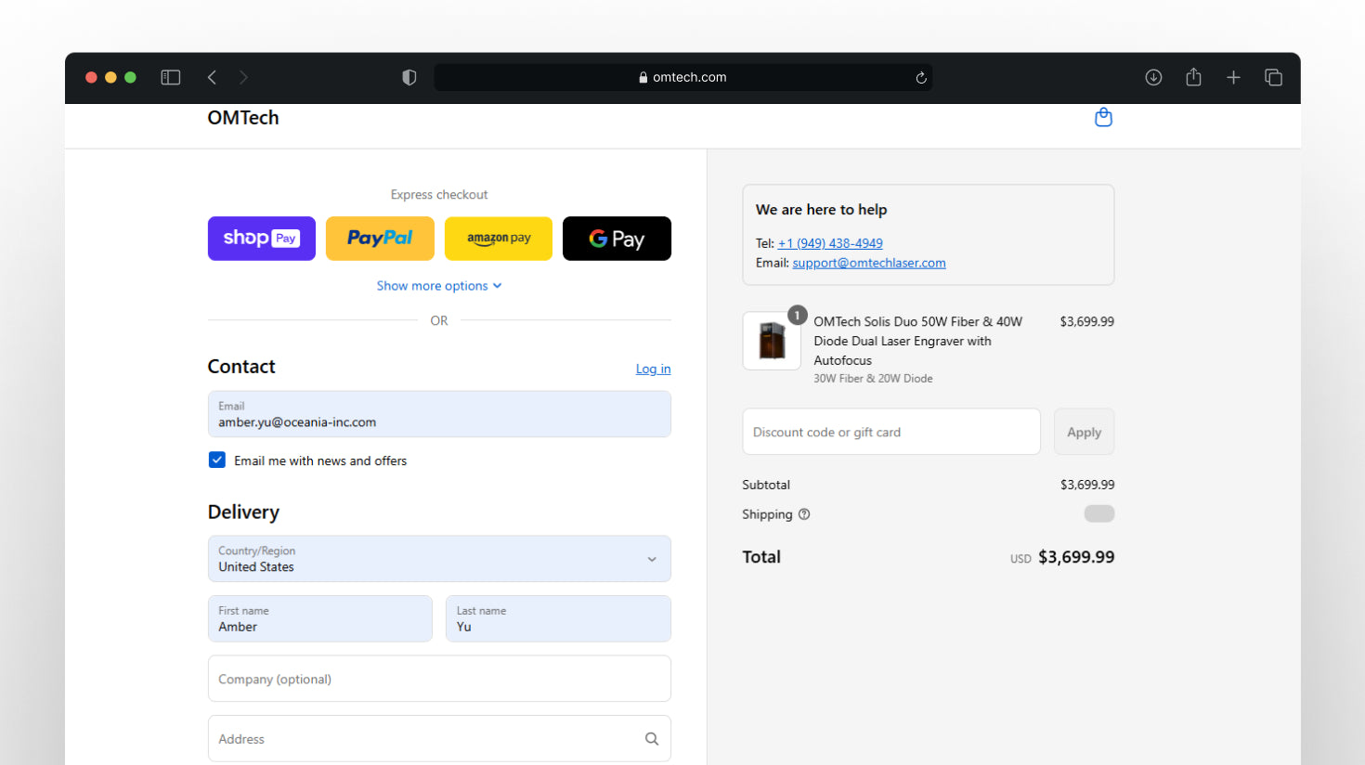The height and width of the screenshot is (765, 1365).
Task: Click the 30W Fiber & 20W Diode variant text
Action: 874,379
